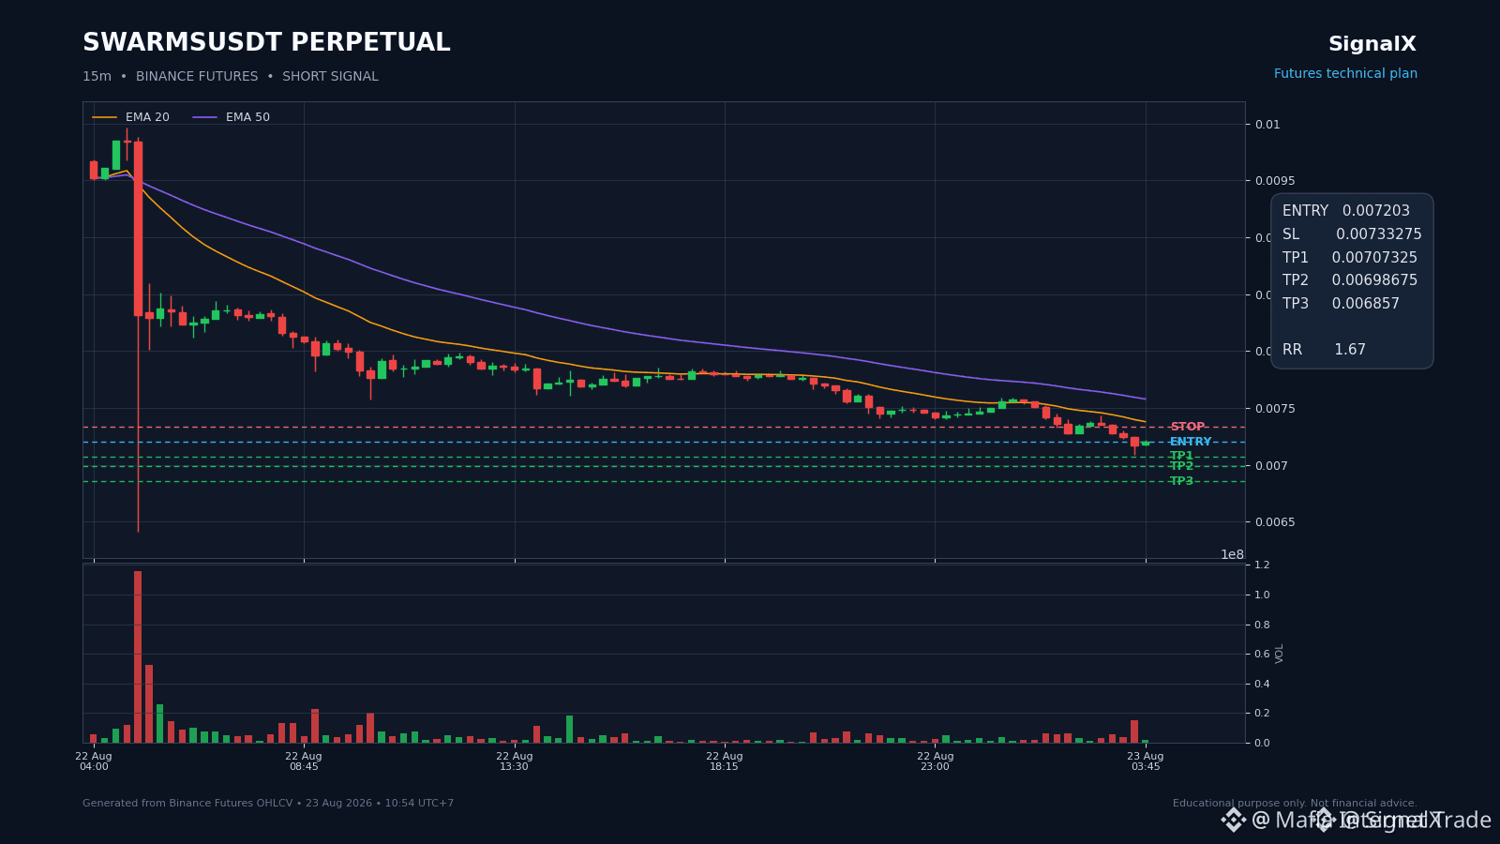
Task: Click the green TP1 line label on the chart
Action: click(x=1181, y=456)
